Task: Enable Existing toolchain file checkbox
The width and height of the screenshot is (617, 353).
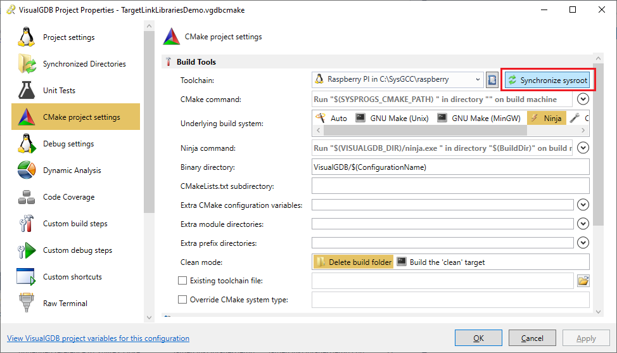Action: click(x=182, y=281)
